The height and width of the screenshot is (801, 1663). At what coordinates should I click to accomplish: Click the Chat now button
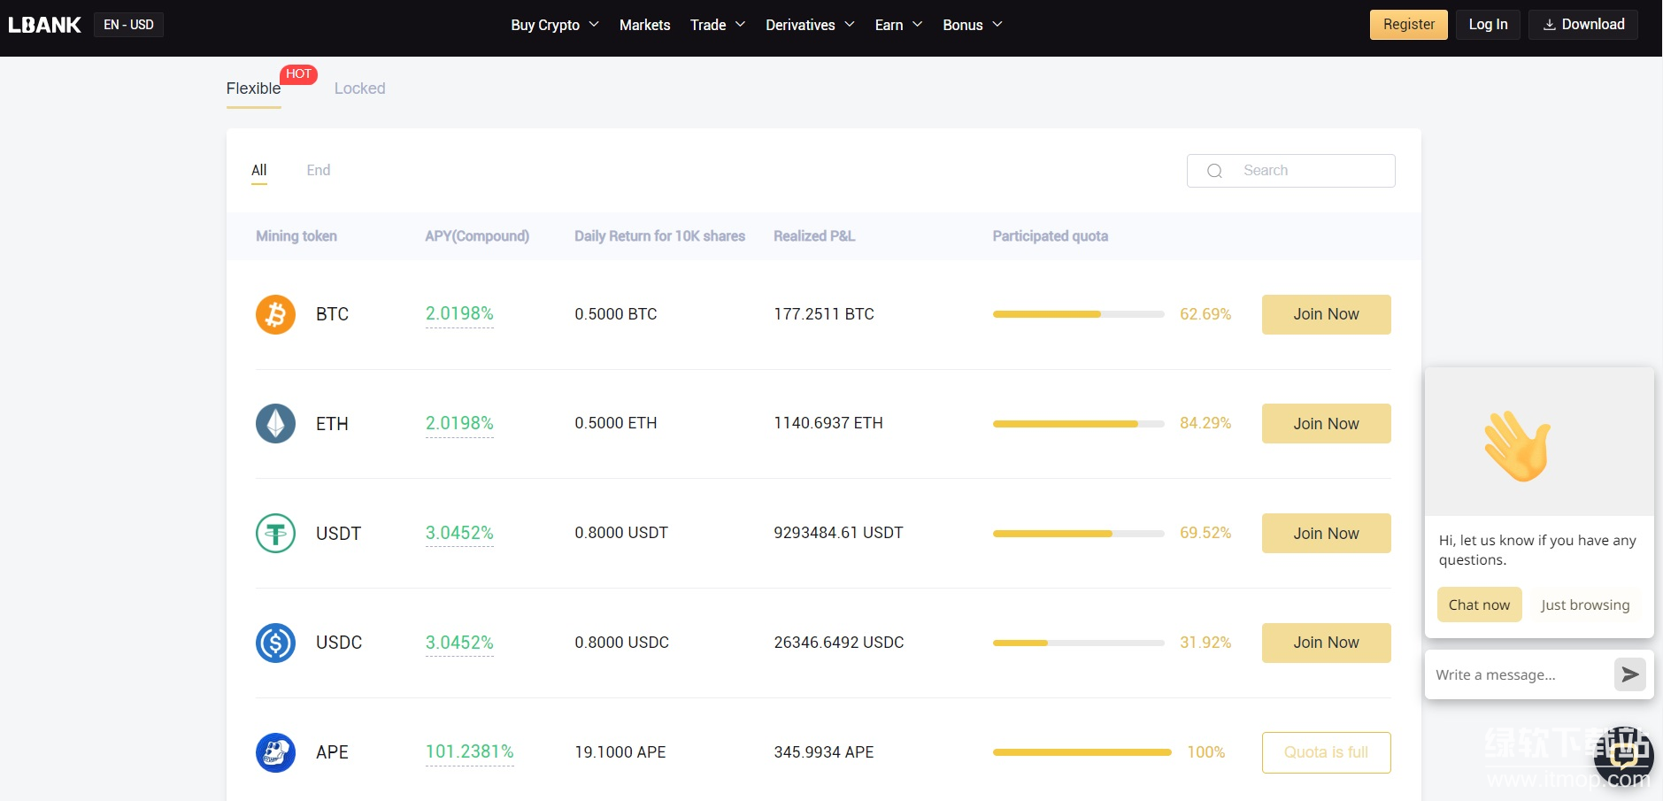pos(1479,605)
